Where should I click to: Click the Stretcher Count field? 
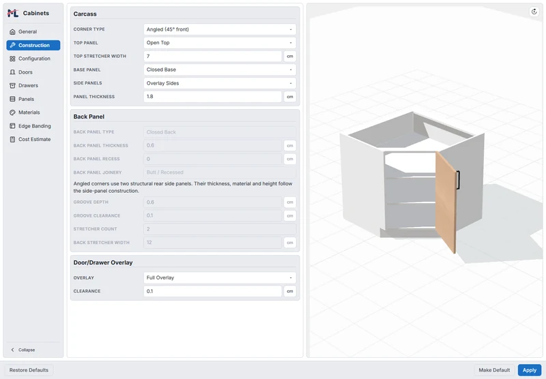pyautogui.click(x=220, y=229)
